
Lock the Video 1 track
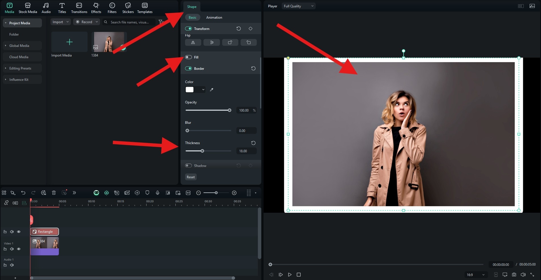click(x=5, y=249)
